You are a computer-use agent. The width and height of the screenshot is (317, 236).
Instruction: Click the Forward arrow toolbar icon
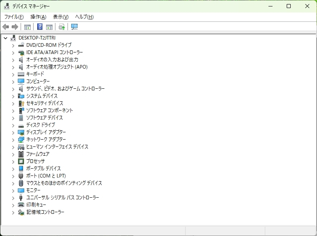tap(15, 27)
